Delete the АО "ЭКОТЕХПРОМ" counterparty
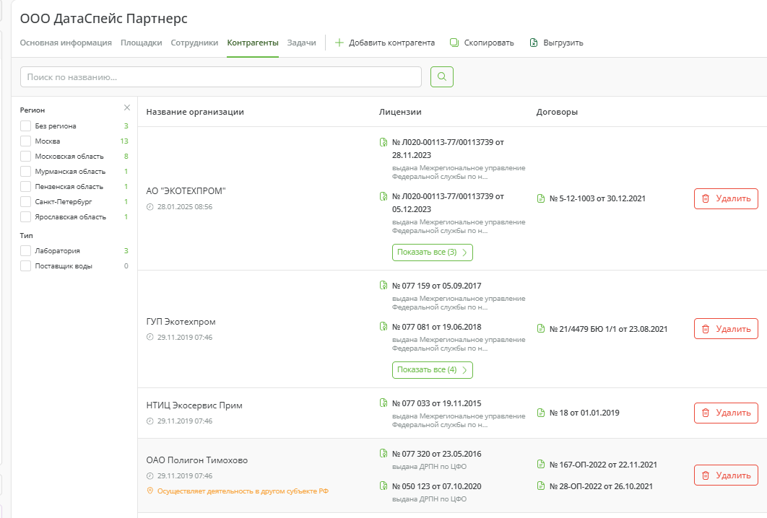The image size is (767, 518). click(x=726, y=198)
